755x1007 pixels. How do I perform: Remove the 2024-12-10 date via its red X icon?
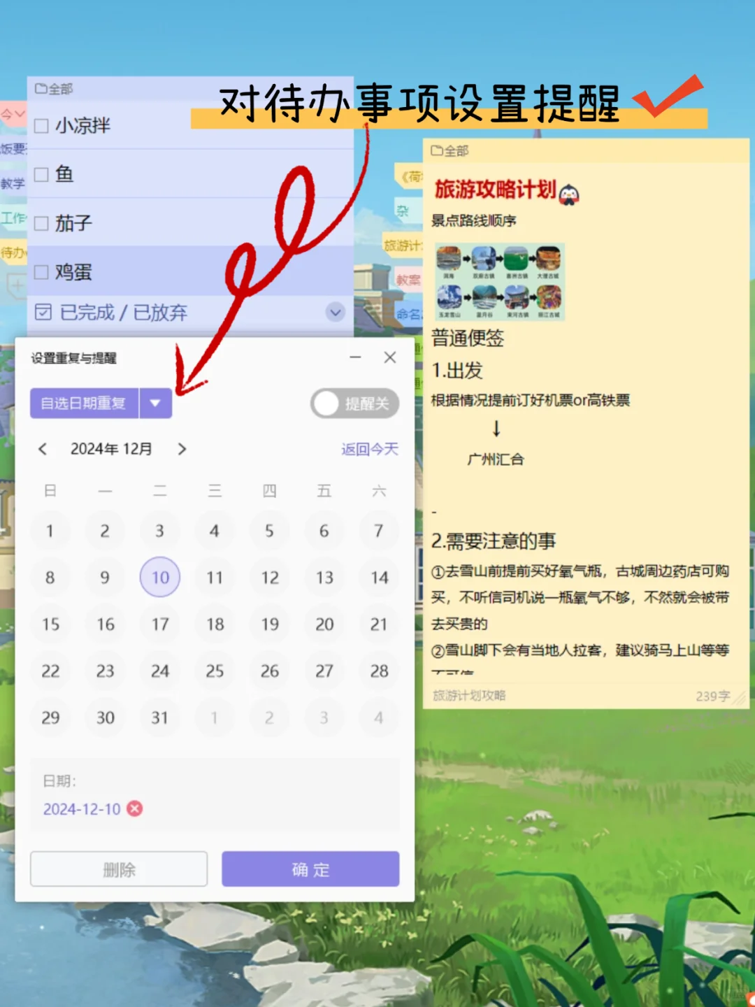(136, 809)
